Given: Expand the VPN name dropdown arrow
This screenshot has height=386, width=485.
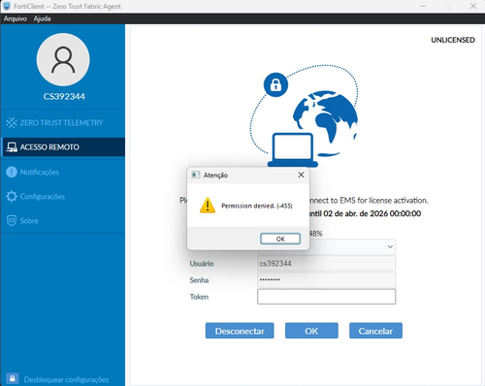Looking at the screenshot, I should [x=390, y=246].
